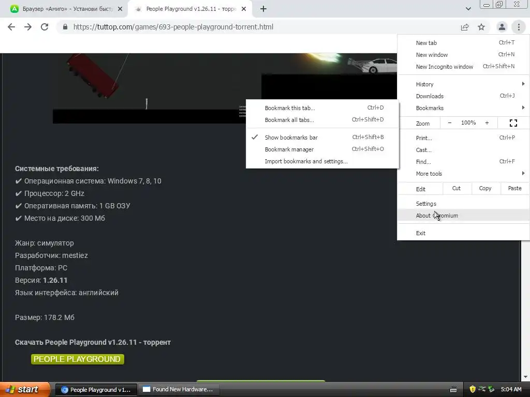The height and width of the screenshot is (397, 530).
Task: Close the People Playground tab
Action: click(244, 9)
